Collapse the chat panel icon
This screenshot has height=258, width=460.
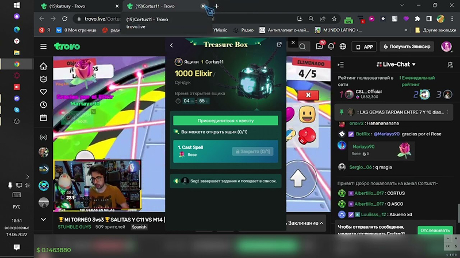[340, 65]
